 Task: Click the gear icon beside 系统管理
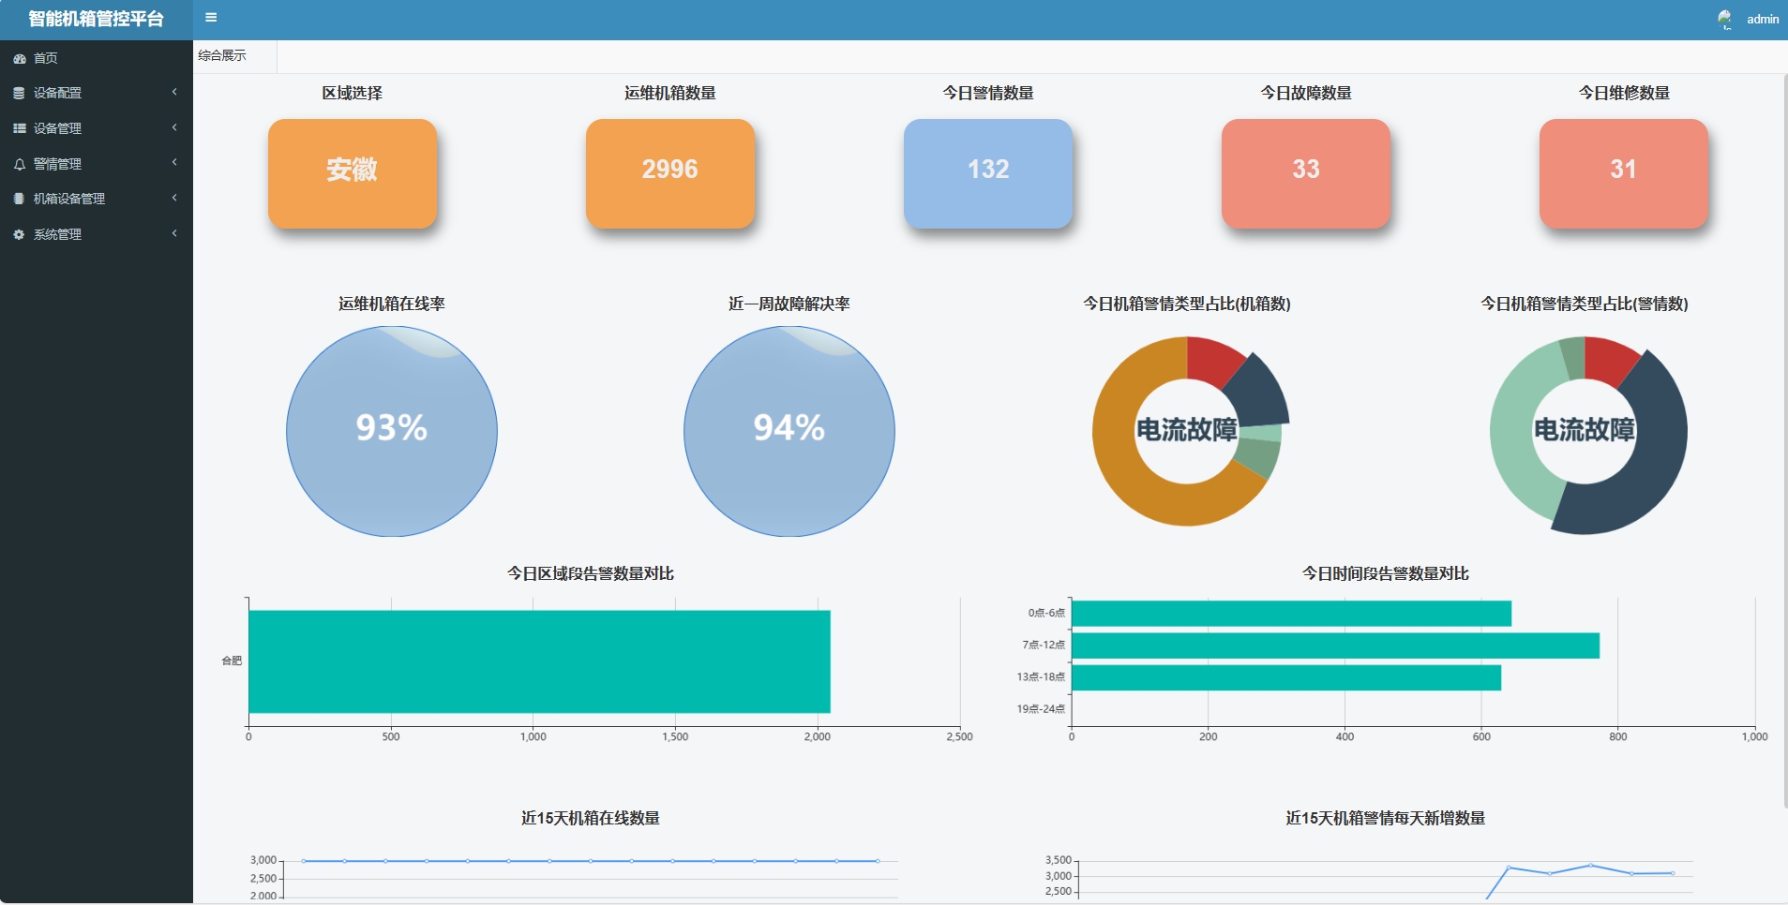click(x=19, y=234)
